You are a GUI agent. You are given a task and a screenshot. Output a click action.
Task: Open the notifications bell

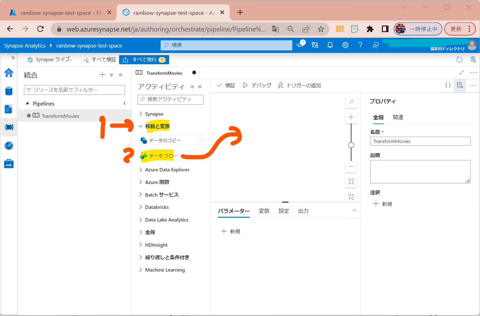click(x=330, y=45)
